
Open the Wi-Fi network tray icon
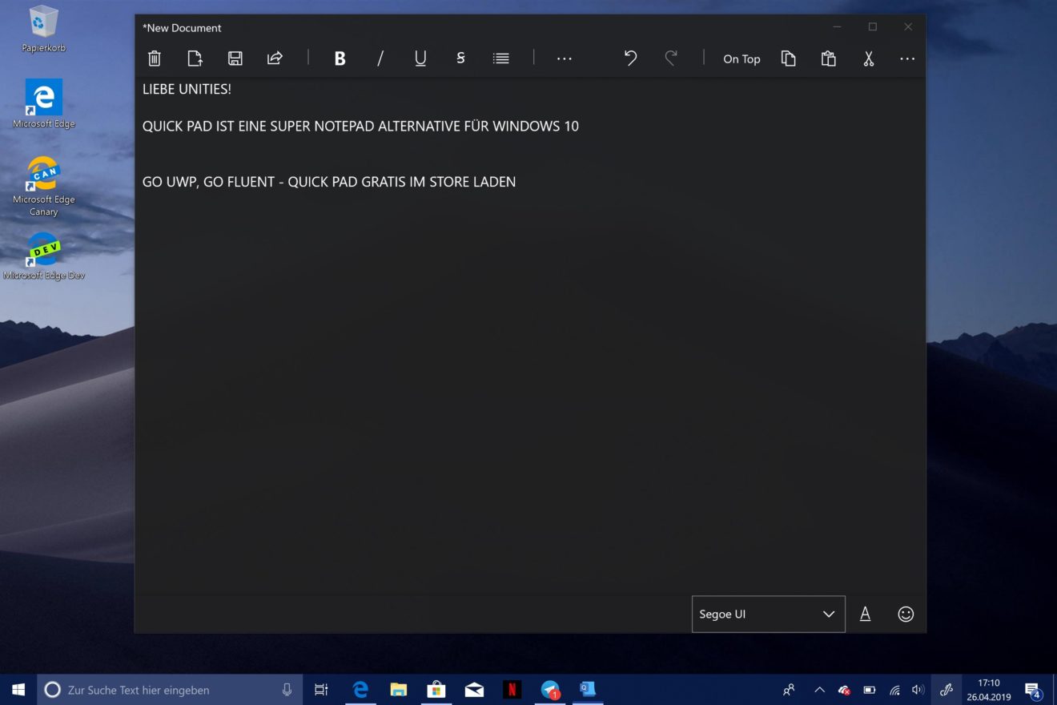tap(894, 690)
